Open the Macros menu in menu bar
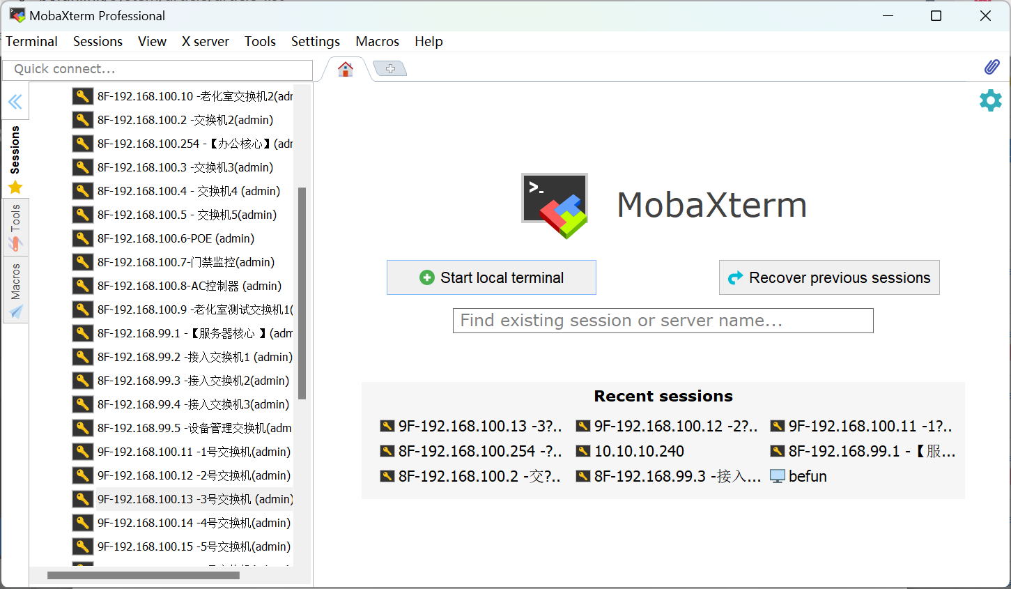This screenshot has height=589, width=1011. [x=377, y=41]
